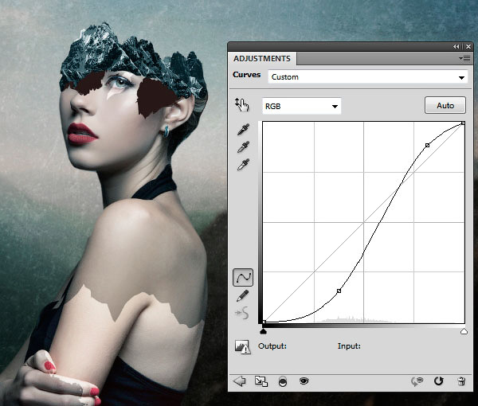Toggle adjustment layer visibility eye
The height and width of the screenshot is (406, 478).
[x=304, y=381]
